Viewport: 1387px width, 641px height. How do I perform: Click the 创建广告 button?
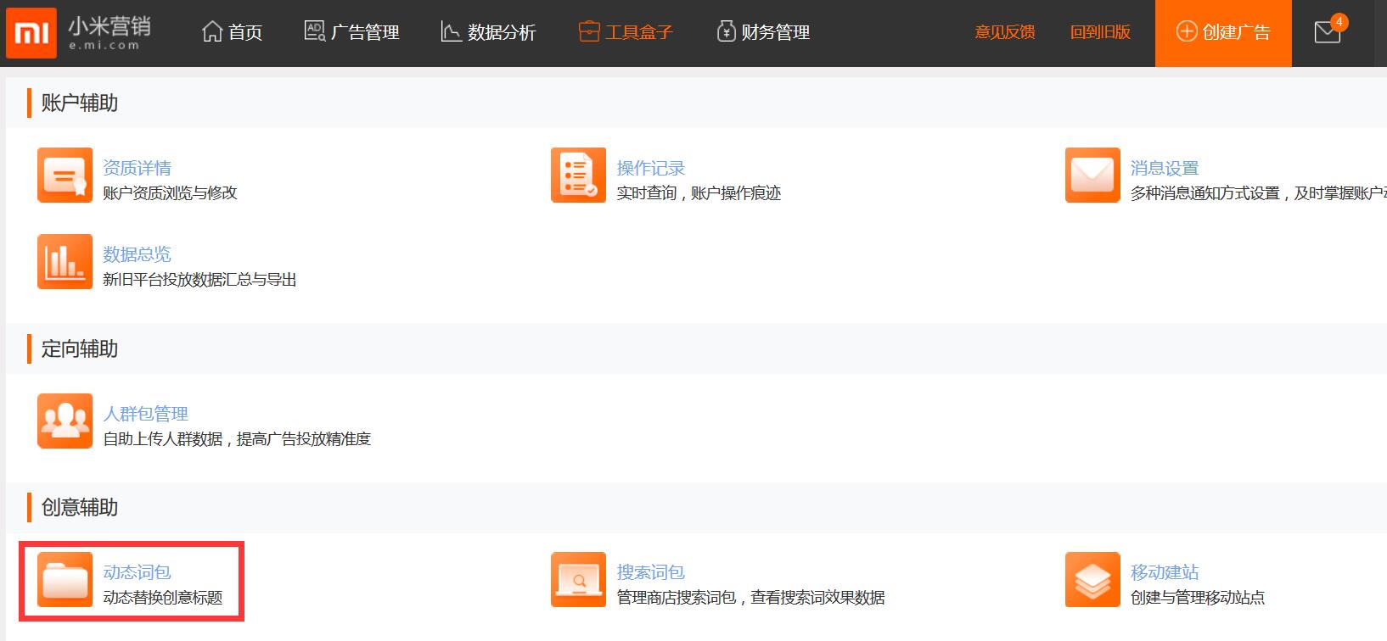point(1223,32)
